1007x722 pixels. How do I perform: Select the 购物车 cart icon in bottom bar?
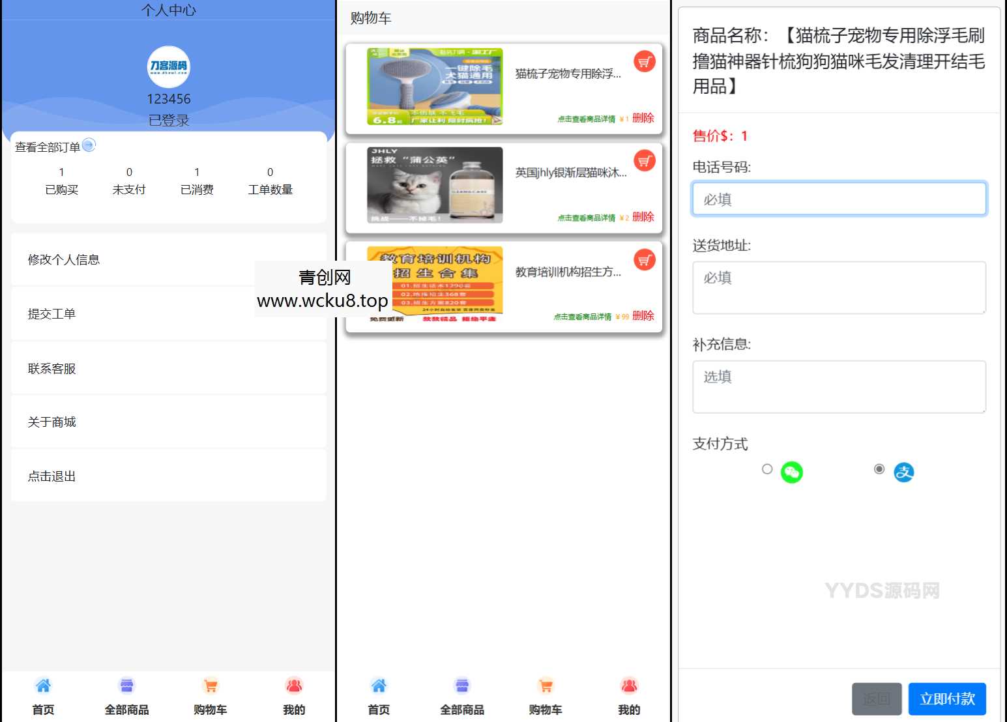pyautogui.click(x=210, y=686)
